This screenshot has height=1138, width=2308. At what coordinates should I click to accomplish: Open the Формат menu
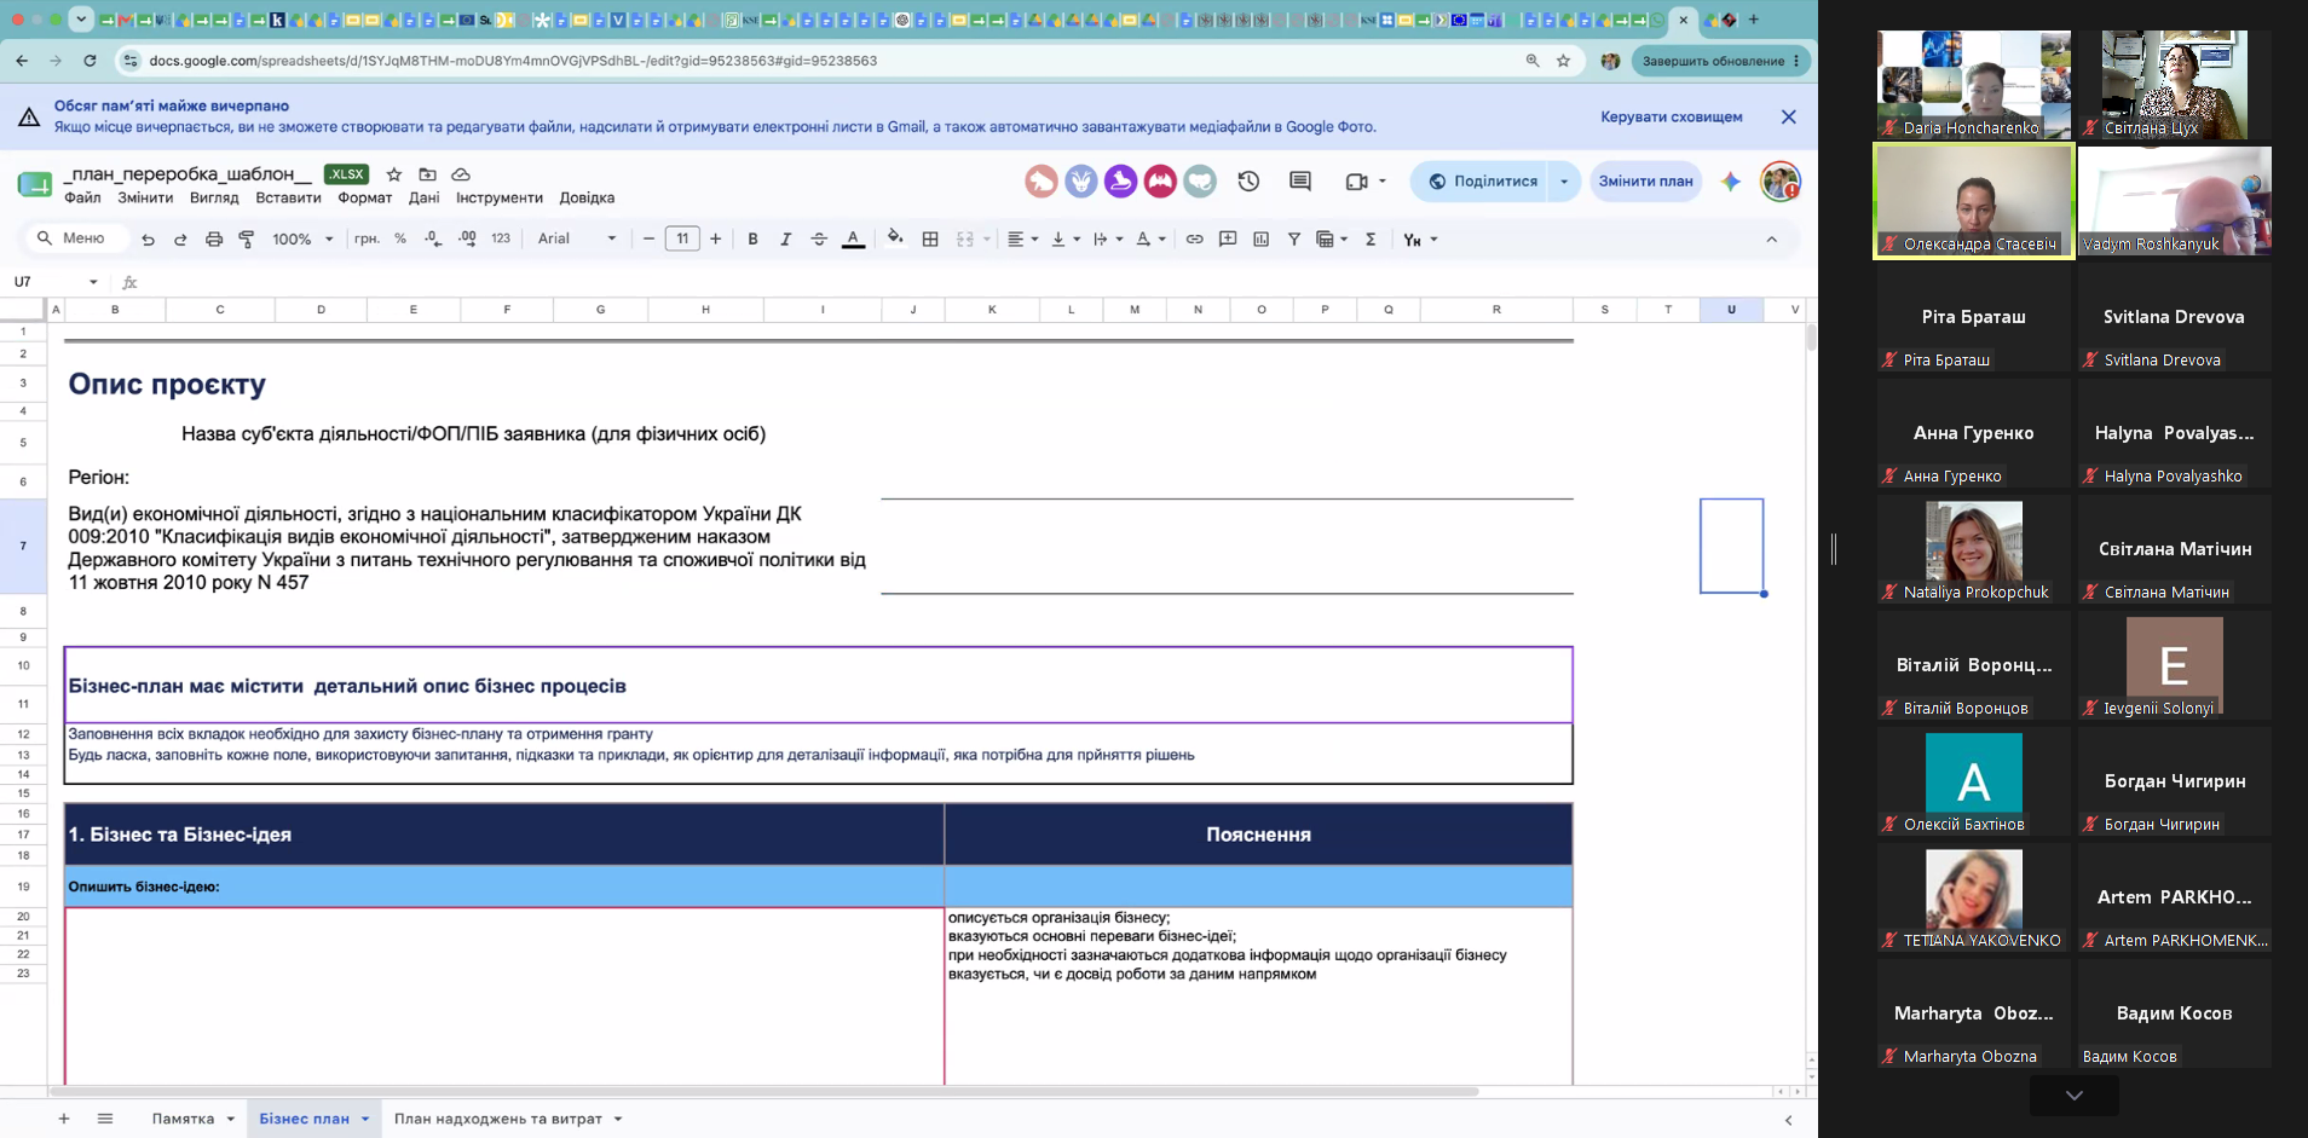point(365,198)
